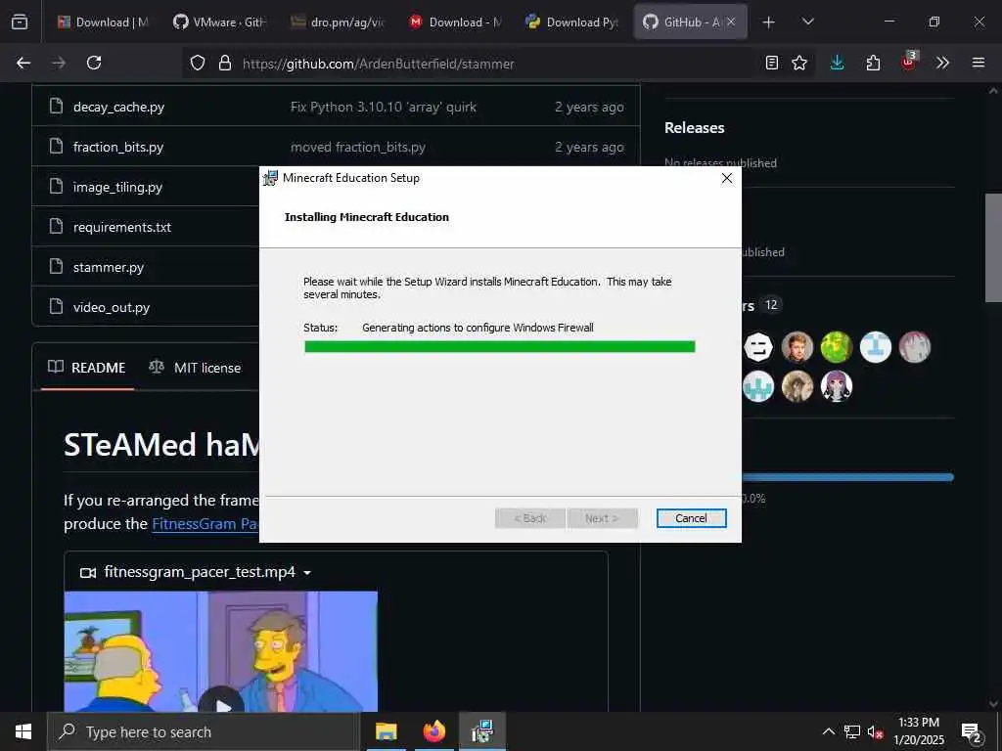Click the 'Type here to search' box
The width and height of the screenshot is (1002, 751).
click(x=204, y=731)
